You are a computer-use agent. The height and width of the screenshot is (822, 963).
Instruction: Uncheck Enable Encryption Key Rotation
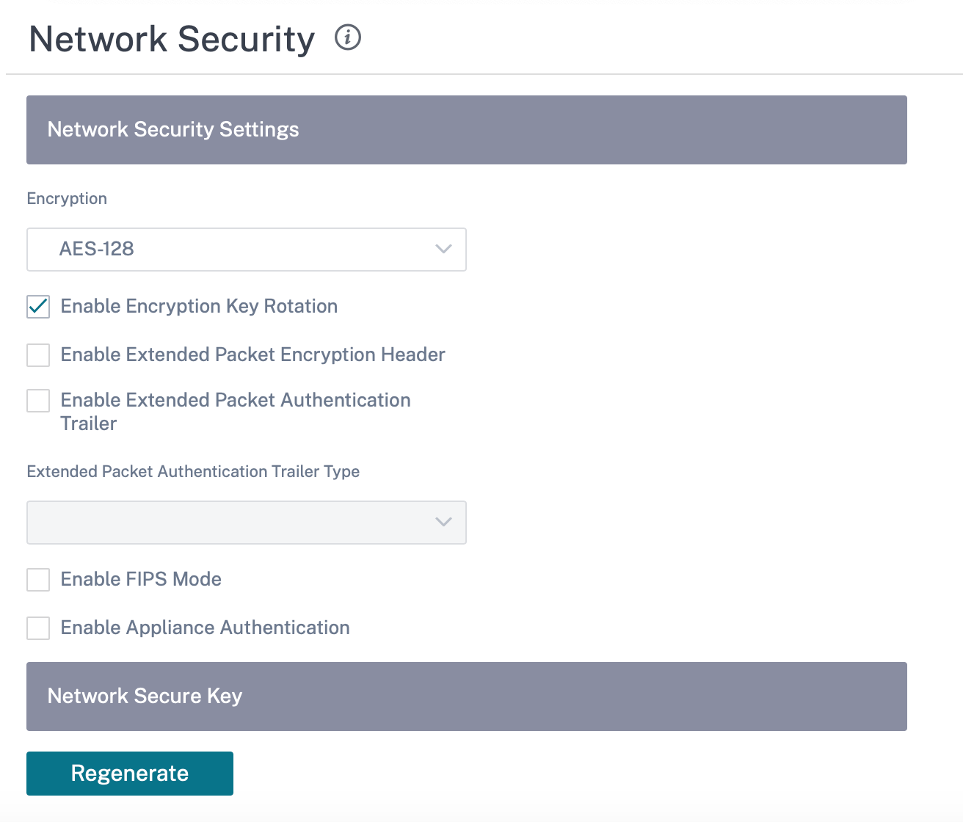coord(38,307)
